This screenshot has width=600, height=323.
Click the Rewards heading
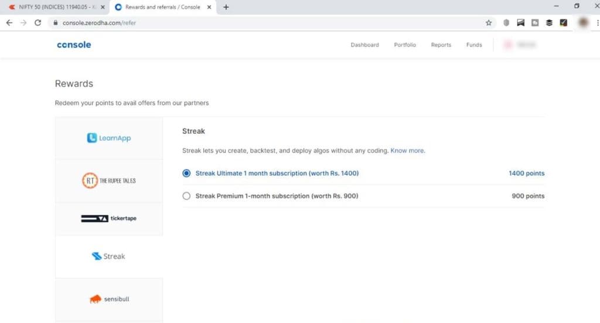pyautogui.click(x=74, y=83)
